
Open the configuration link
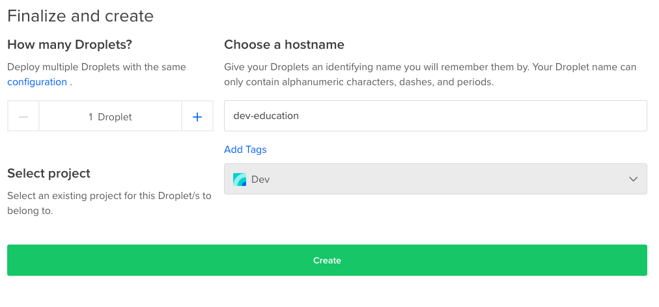click(37, 82)
